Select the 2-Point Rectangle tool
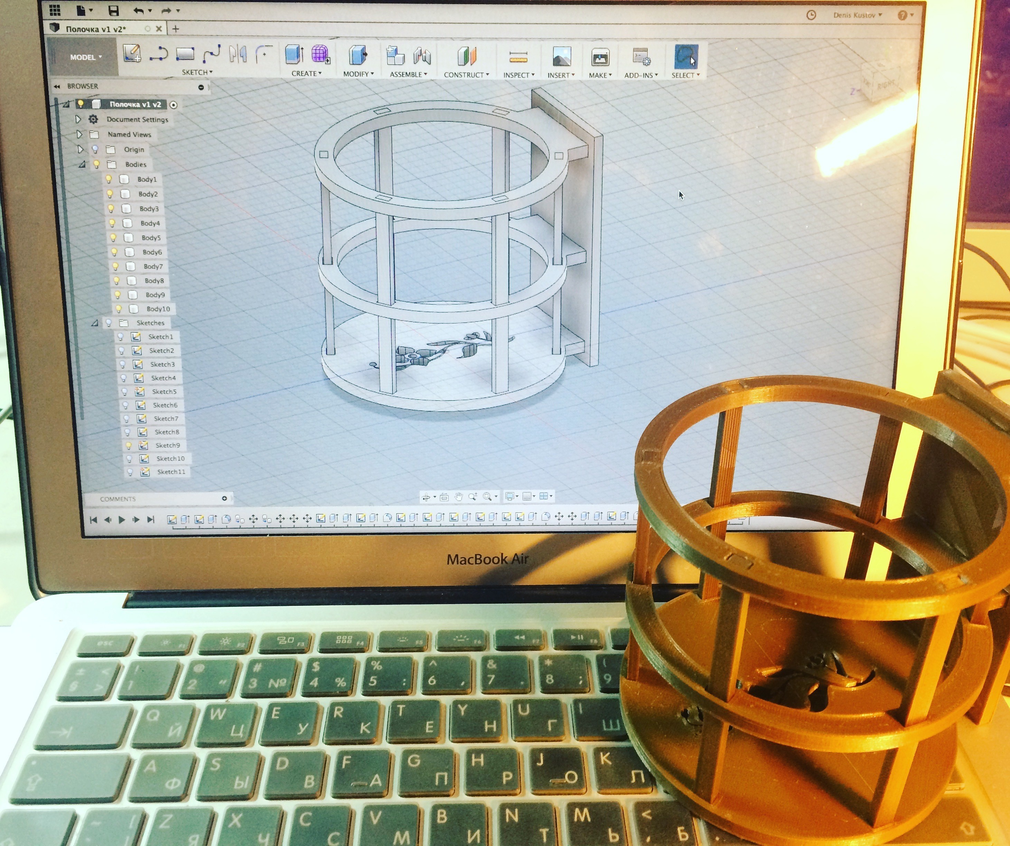The height and width of the screenshot is (846, 1010). (185, 53)
